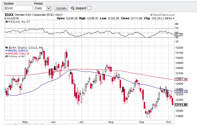Click the last price tag 12111.90

tap(181, 105)
